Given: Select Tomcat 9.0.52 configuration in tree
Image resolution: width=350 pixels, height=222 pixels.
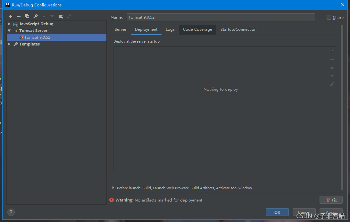Looking at the screenshot, I should click(56, 37).
